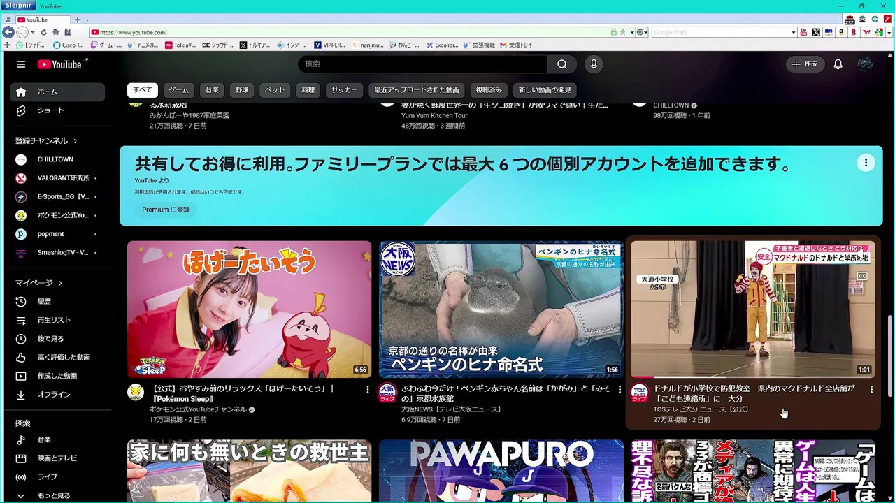Open 履歴 history page
The image size is (895, 503).
57,301
